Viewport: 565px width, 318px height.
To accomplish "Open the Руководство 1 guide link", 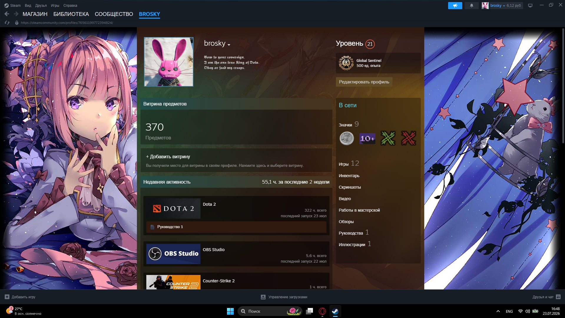I will point(170,227).
